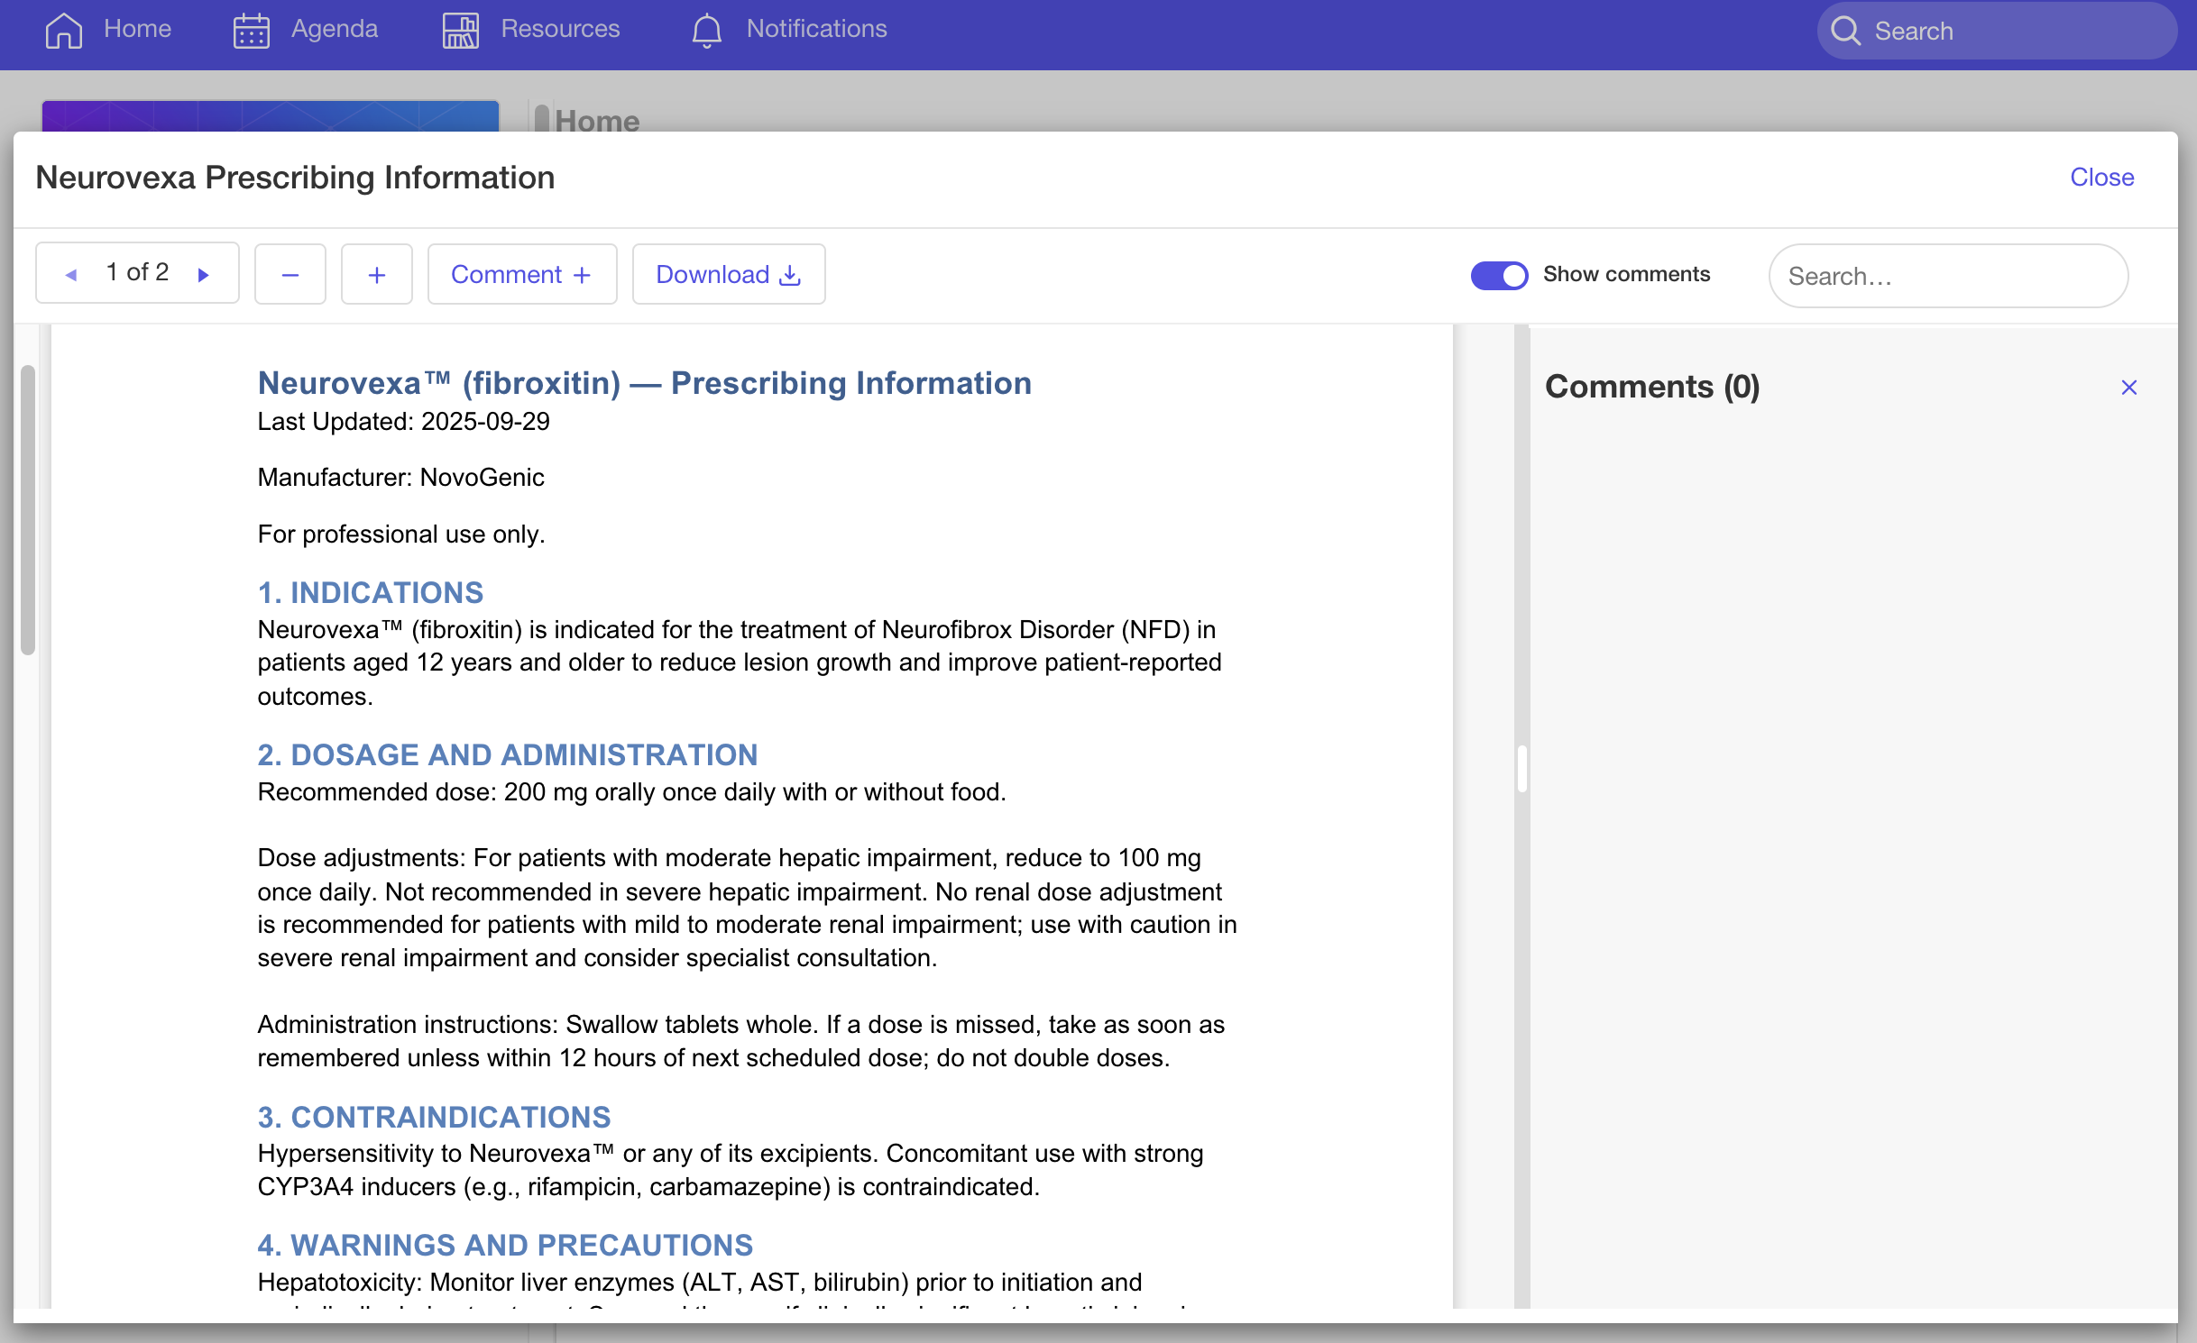
Task: Open Resources via its building icon
Action: (x=460, y=30)
